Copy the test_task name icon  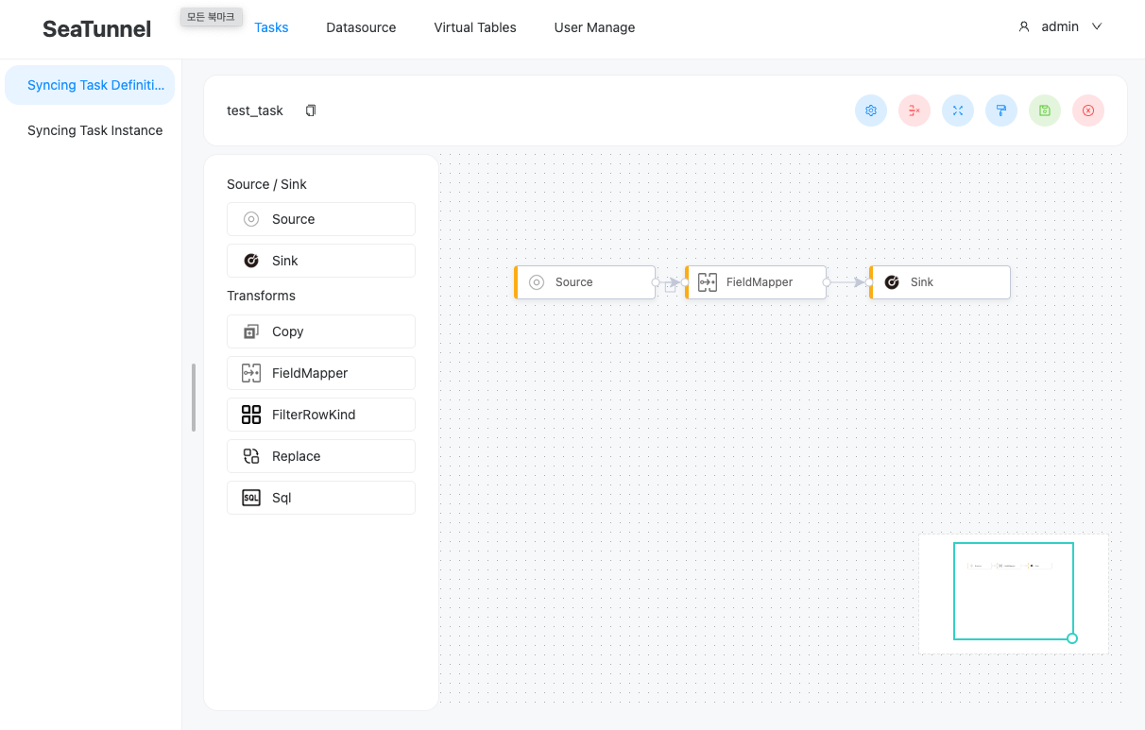click(311, 110)
